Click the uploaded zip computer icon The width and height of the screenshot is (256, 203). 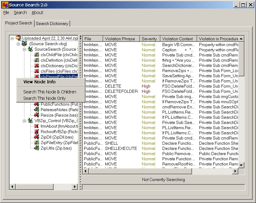pyautogui.click(x=18, y=38)
